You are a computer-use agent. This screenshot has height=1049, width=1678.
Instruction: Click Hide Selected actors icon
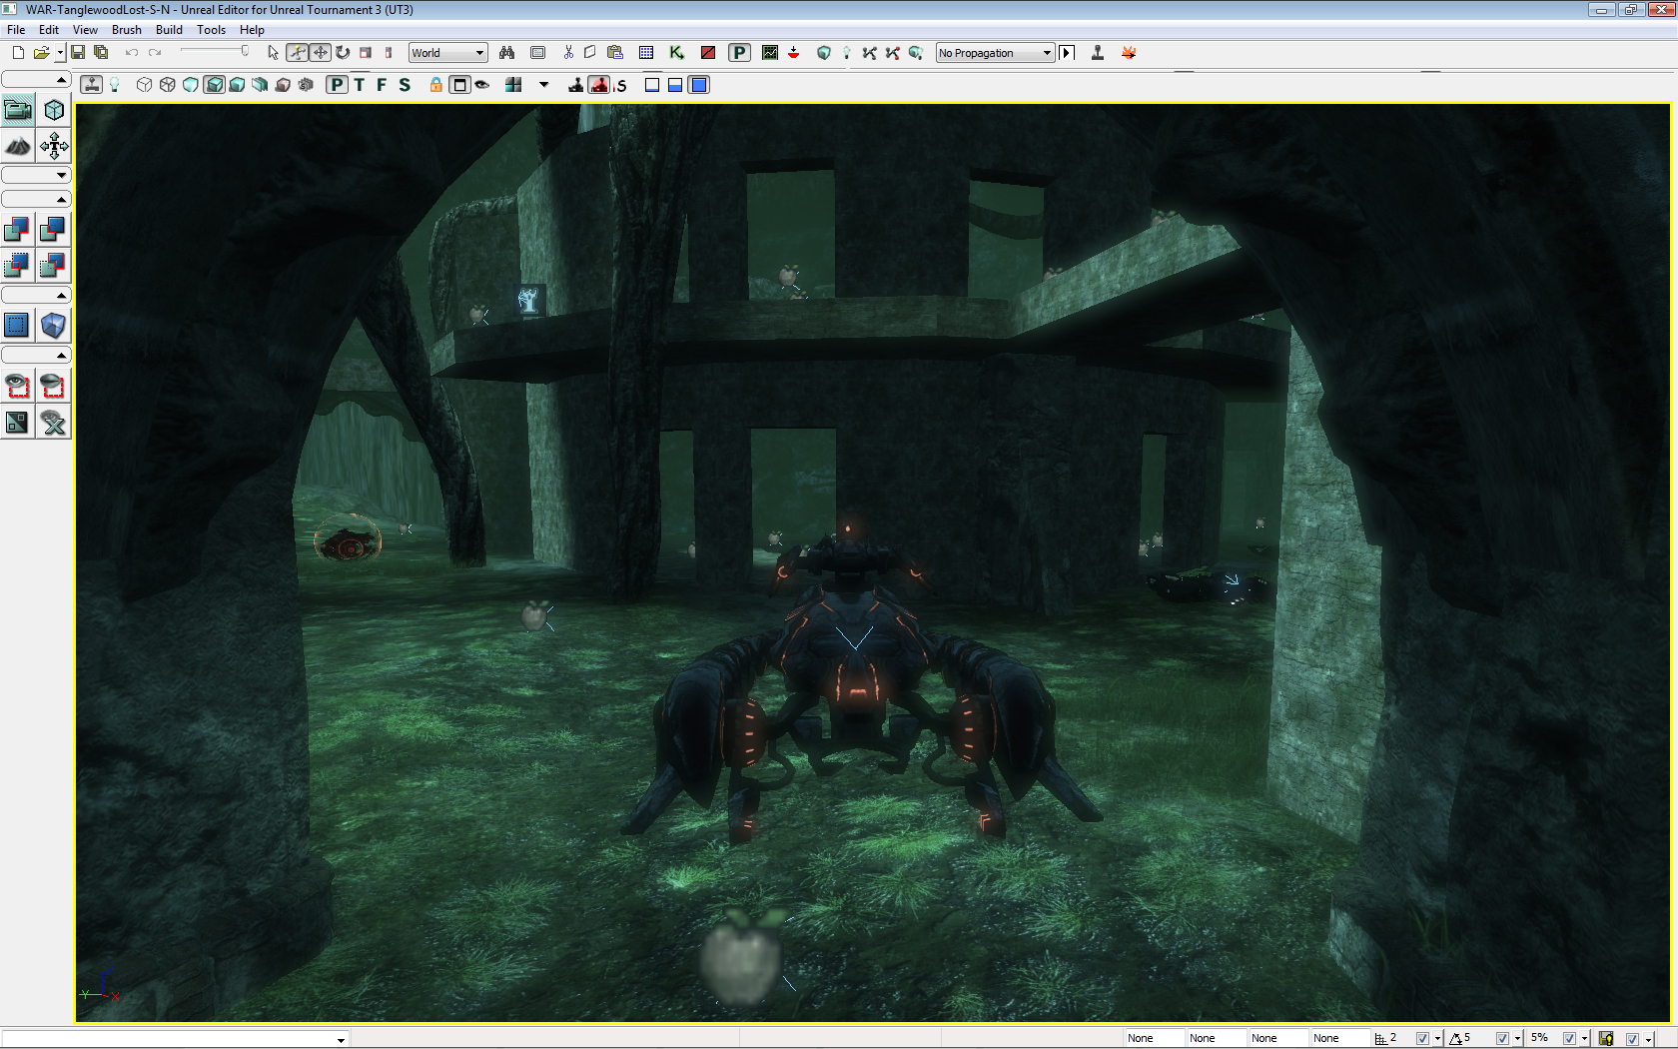[54, 386]
